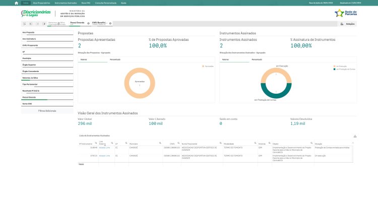
Task: Search the Nome Proponente column
Action: pos(220,143)
